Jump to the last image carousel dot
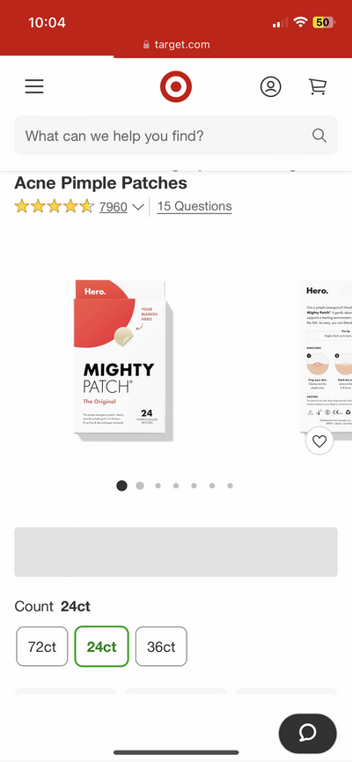The width and height of the screenshot is (352, 762). [x=231, y=485]
